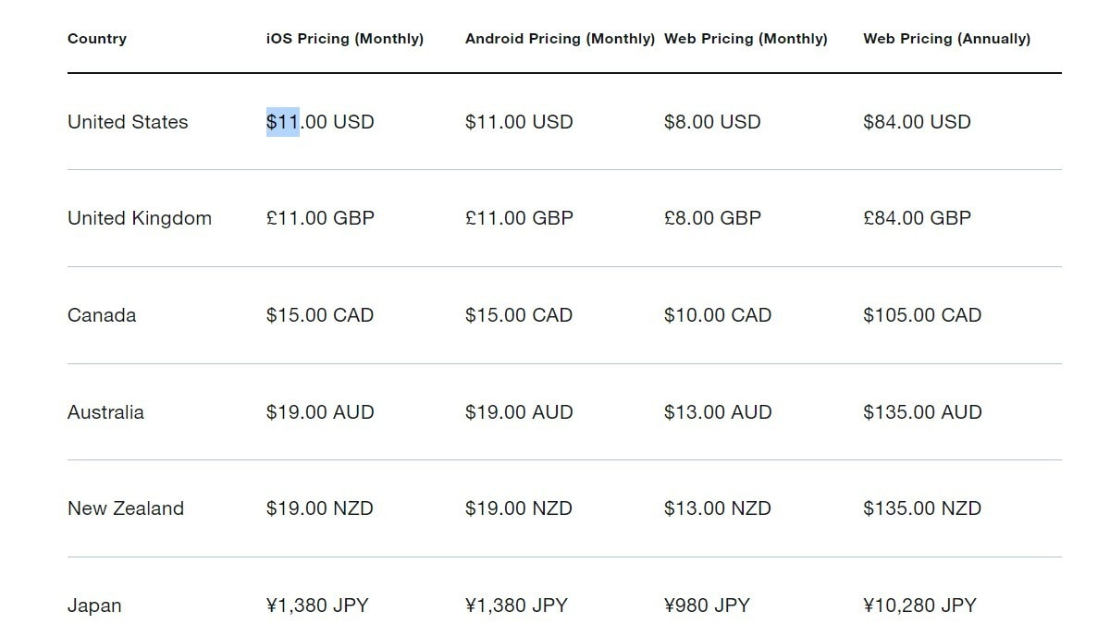Click the $105.00 CAD annual price

click(x=922, y=315)
